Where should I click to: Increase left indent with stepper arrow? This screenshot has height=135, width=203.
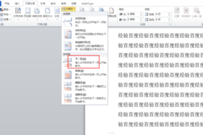[x=141, y=13]
